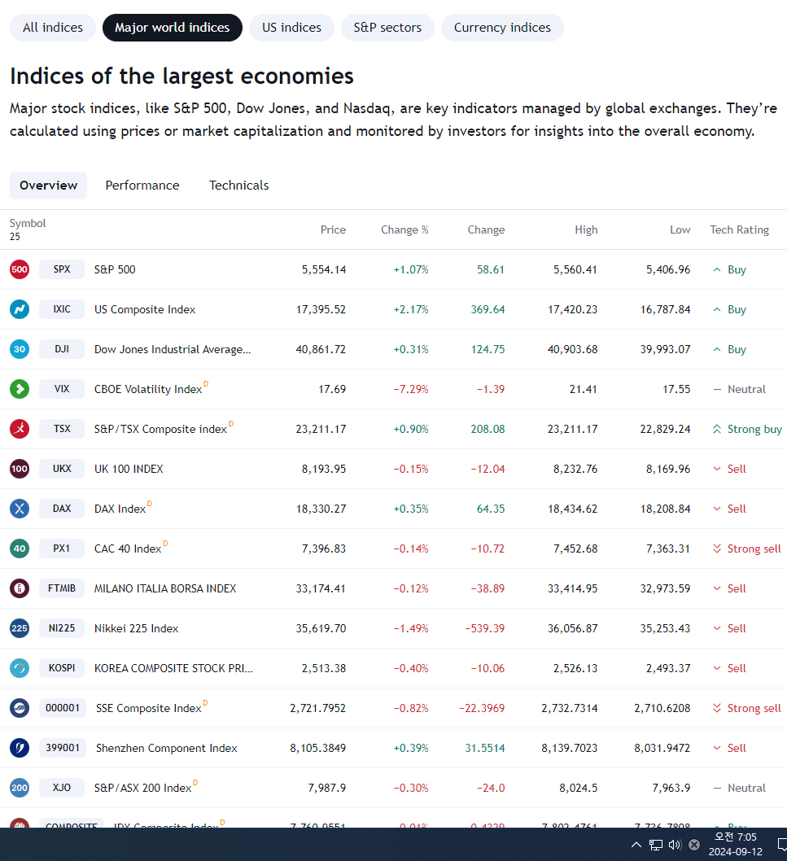Sort by the Price column header
787x861 pixels.
(334, 230)
